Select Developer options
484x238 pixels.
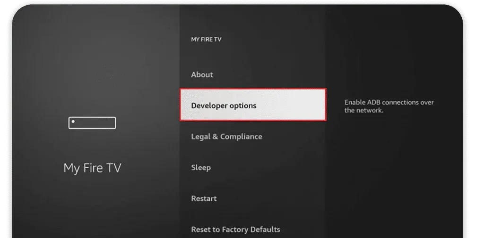(224, 106)
